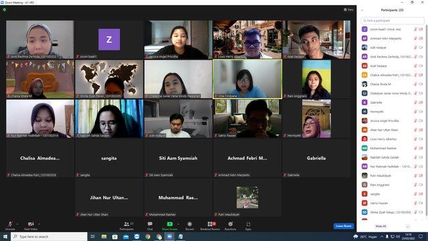Select Nur Rahmah Fadhillah in participants list
428x241 pixels.
click(x=393, y=167)
